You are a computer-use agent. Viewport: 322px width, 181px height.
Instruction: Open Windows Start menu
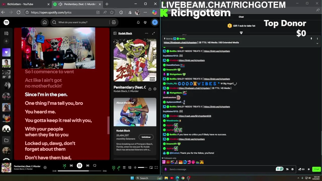point(132,178)
